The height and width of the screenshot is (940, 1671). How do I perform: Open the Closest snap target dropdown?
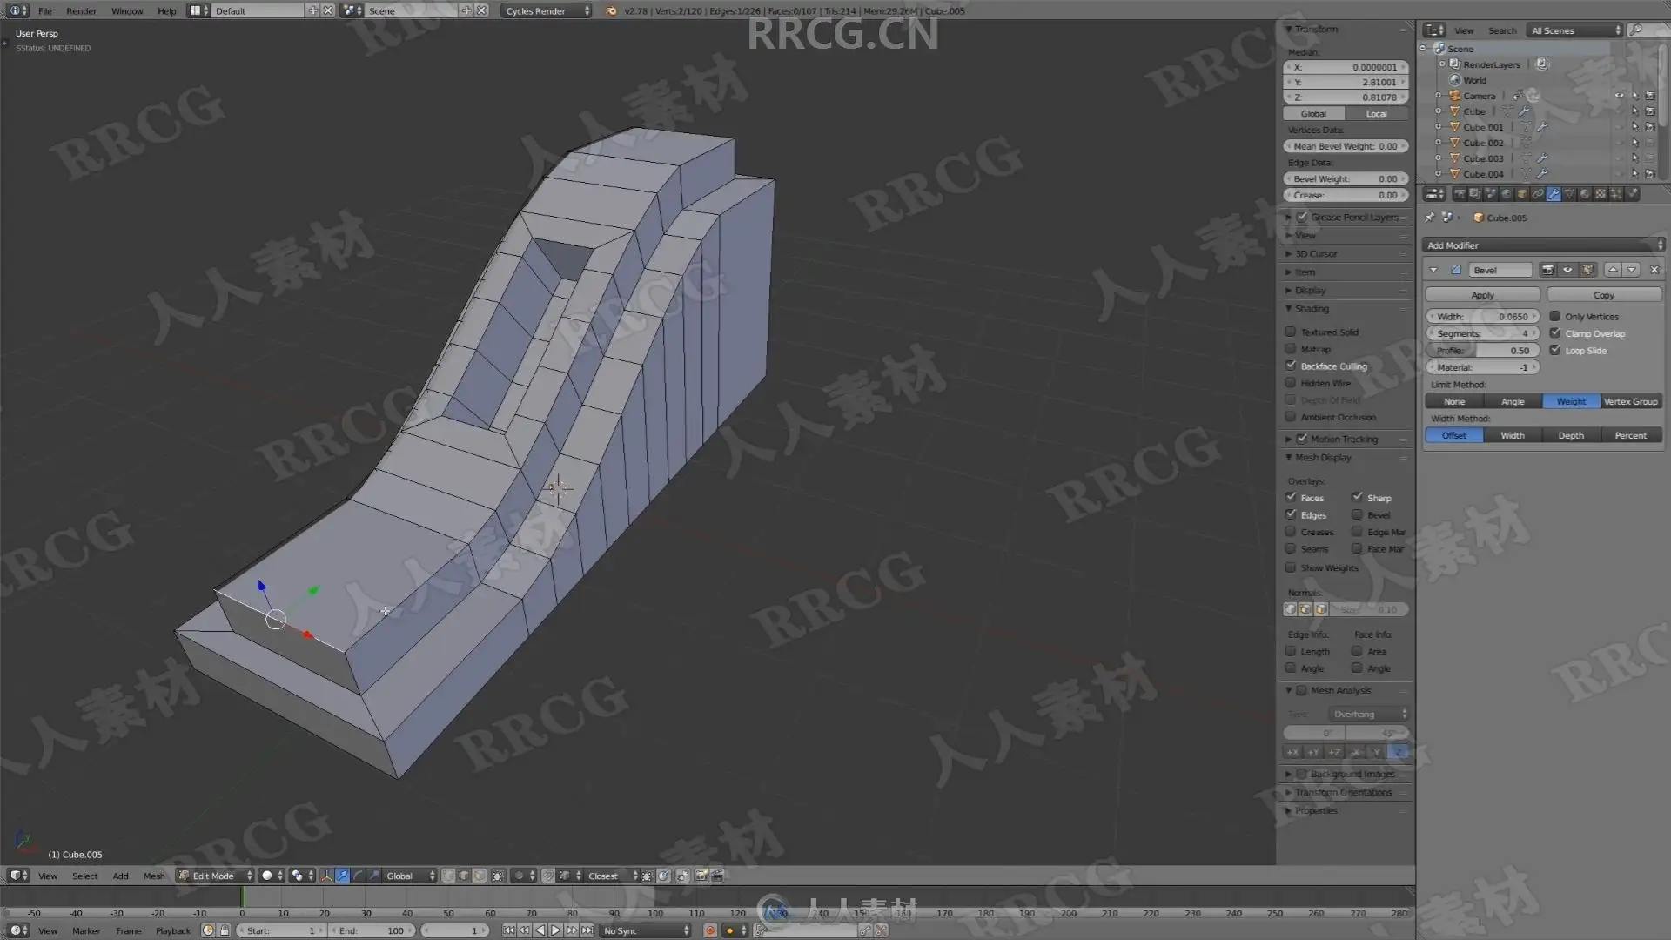pos(611,876)
